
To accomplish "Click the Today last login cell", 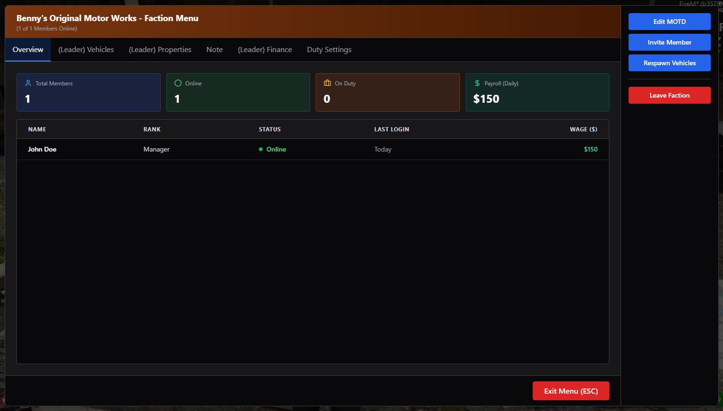I will (383, 149).
